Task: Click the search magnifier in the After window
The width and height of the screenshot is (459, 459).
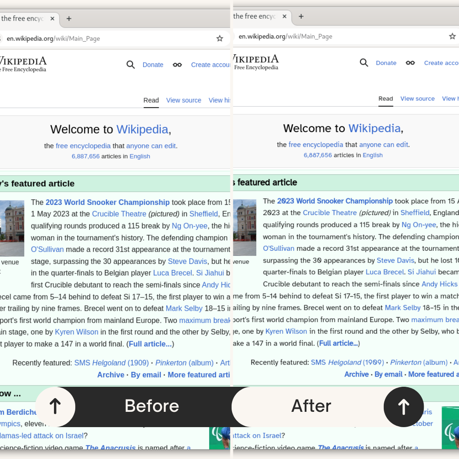Action: [x=364, y=62]
